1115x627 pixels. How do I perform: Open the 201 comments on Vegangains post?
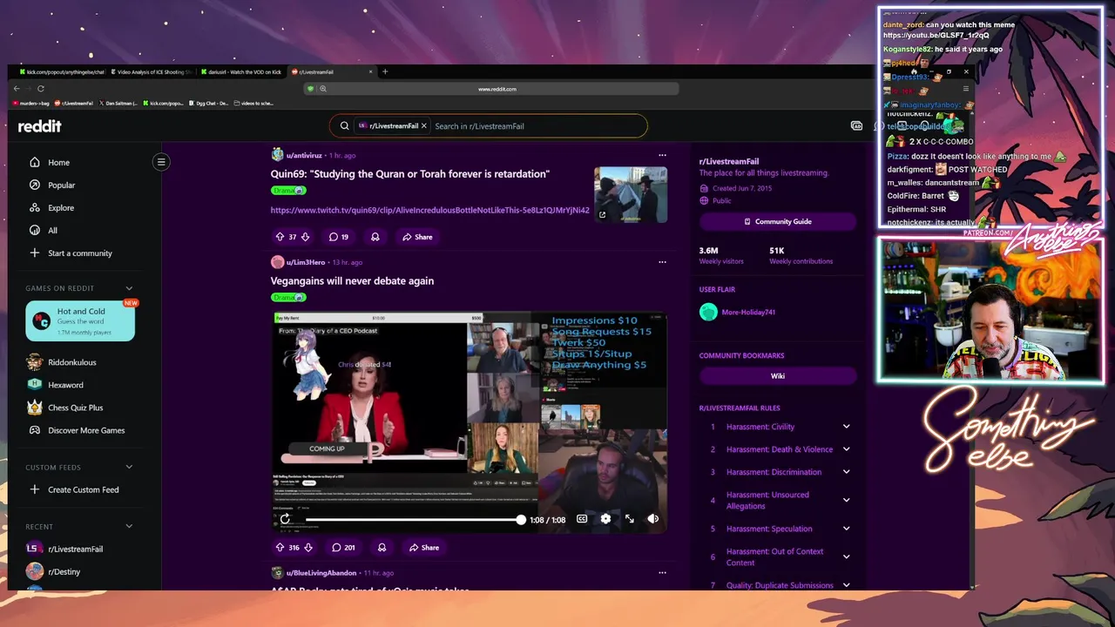pos(343,548)
